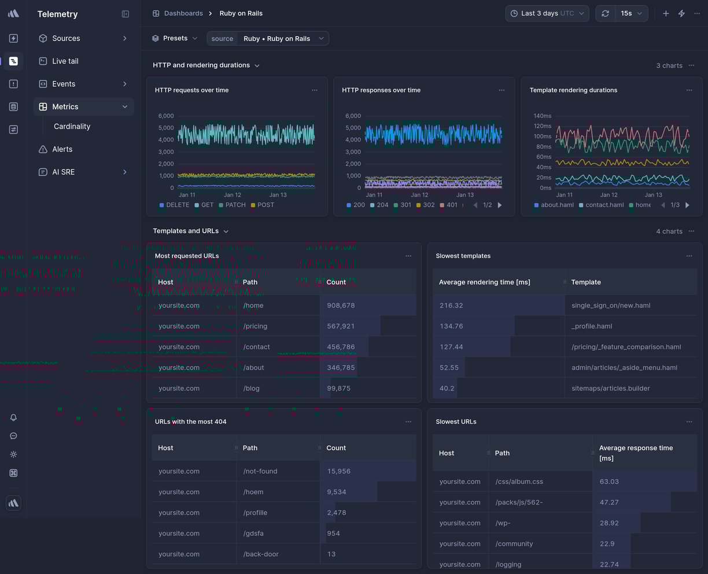Open the Last 3 days time range dropdown
This screenshot has height=574, width=708.
coord(547,13)
